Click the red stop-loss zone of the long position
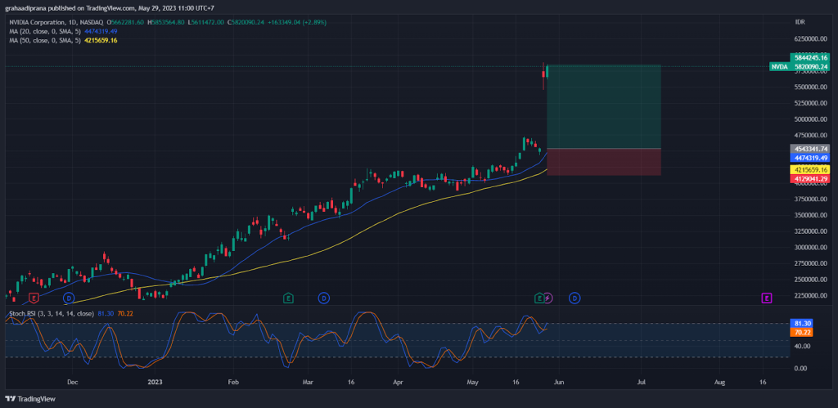 (x=604, y=162)
